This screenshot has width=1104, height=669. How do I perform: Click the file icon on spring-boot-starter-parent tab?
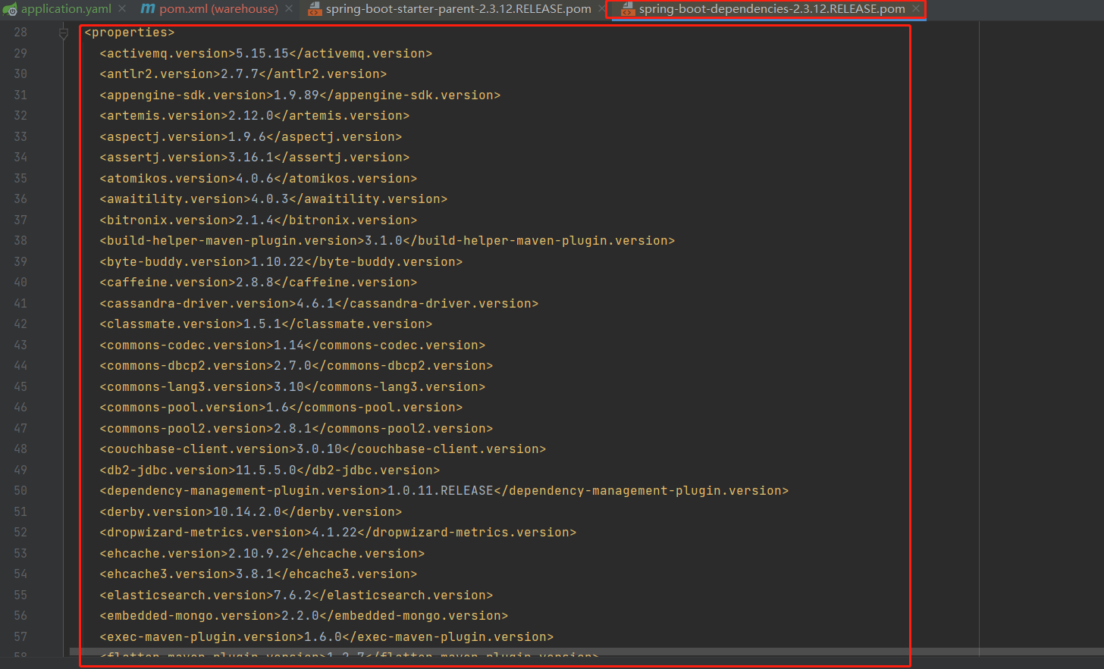pos(314,9)
